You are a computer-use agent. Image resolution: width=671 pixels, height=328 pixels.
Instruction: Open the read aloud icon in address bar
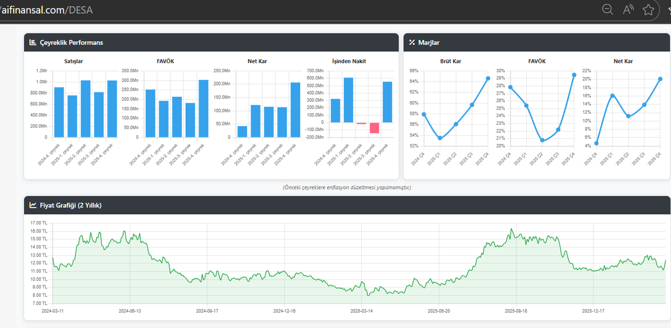point(629,9)
